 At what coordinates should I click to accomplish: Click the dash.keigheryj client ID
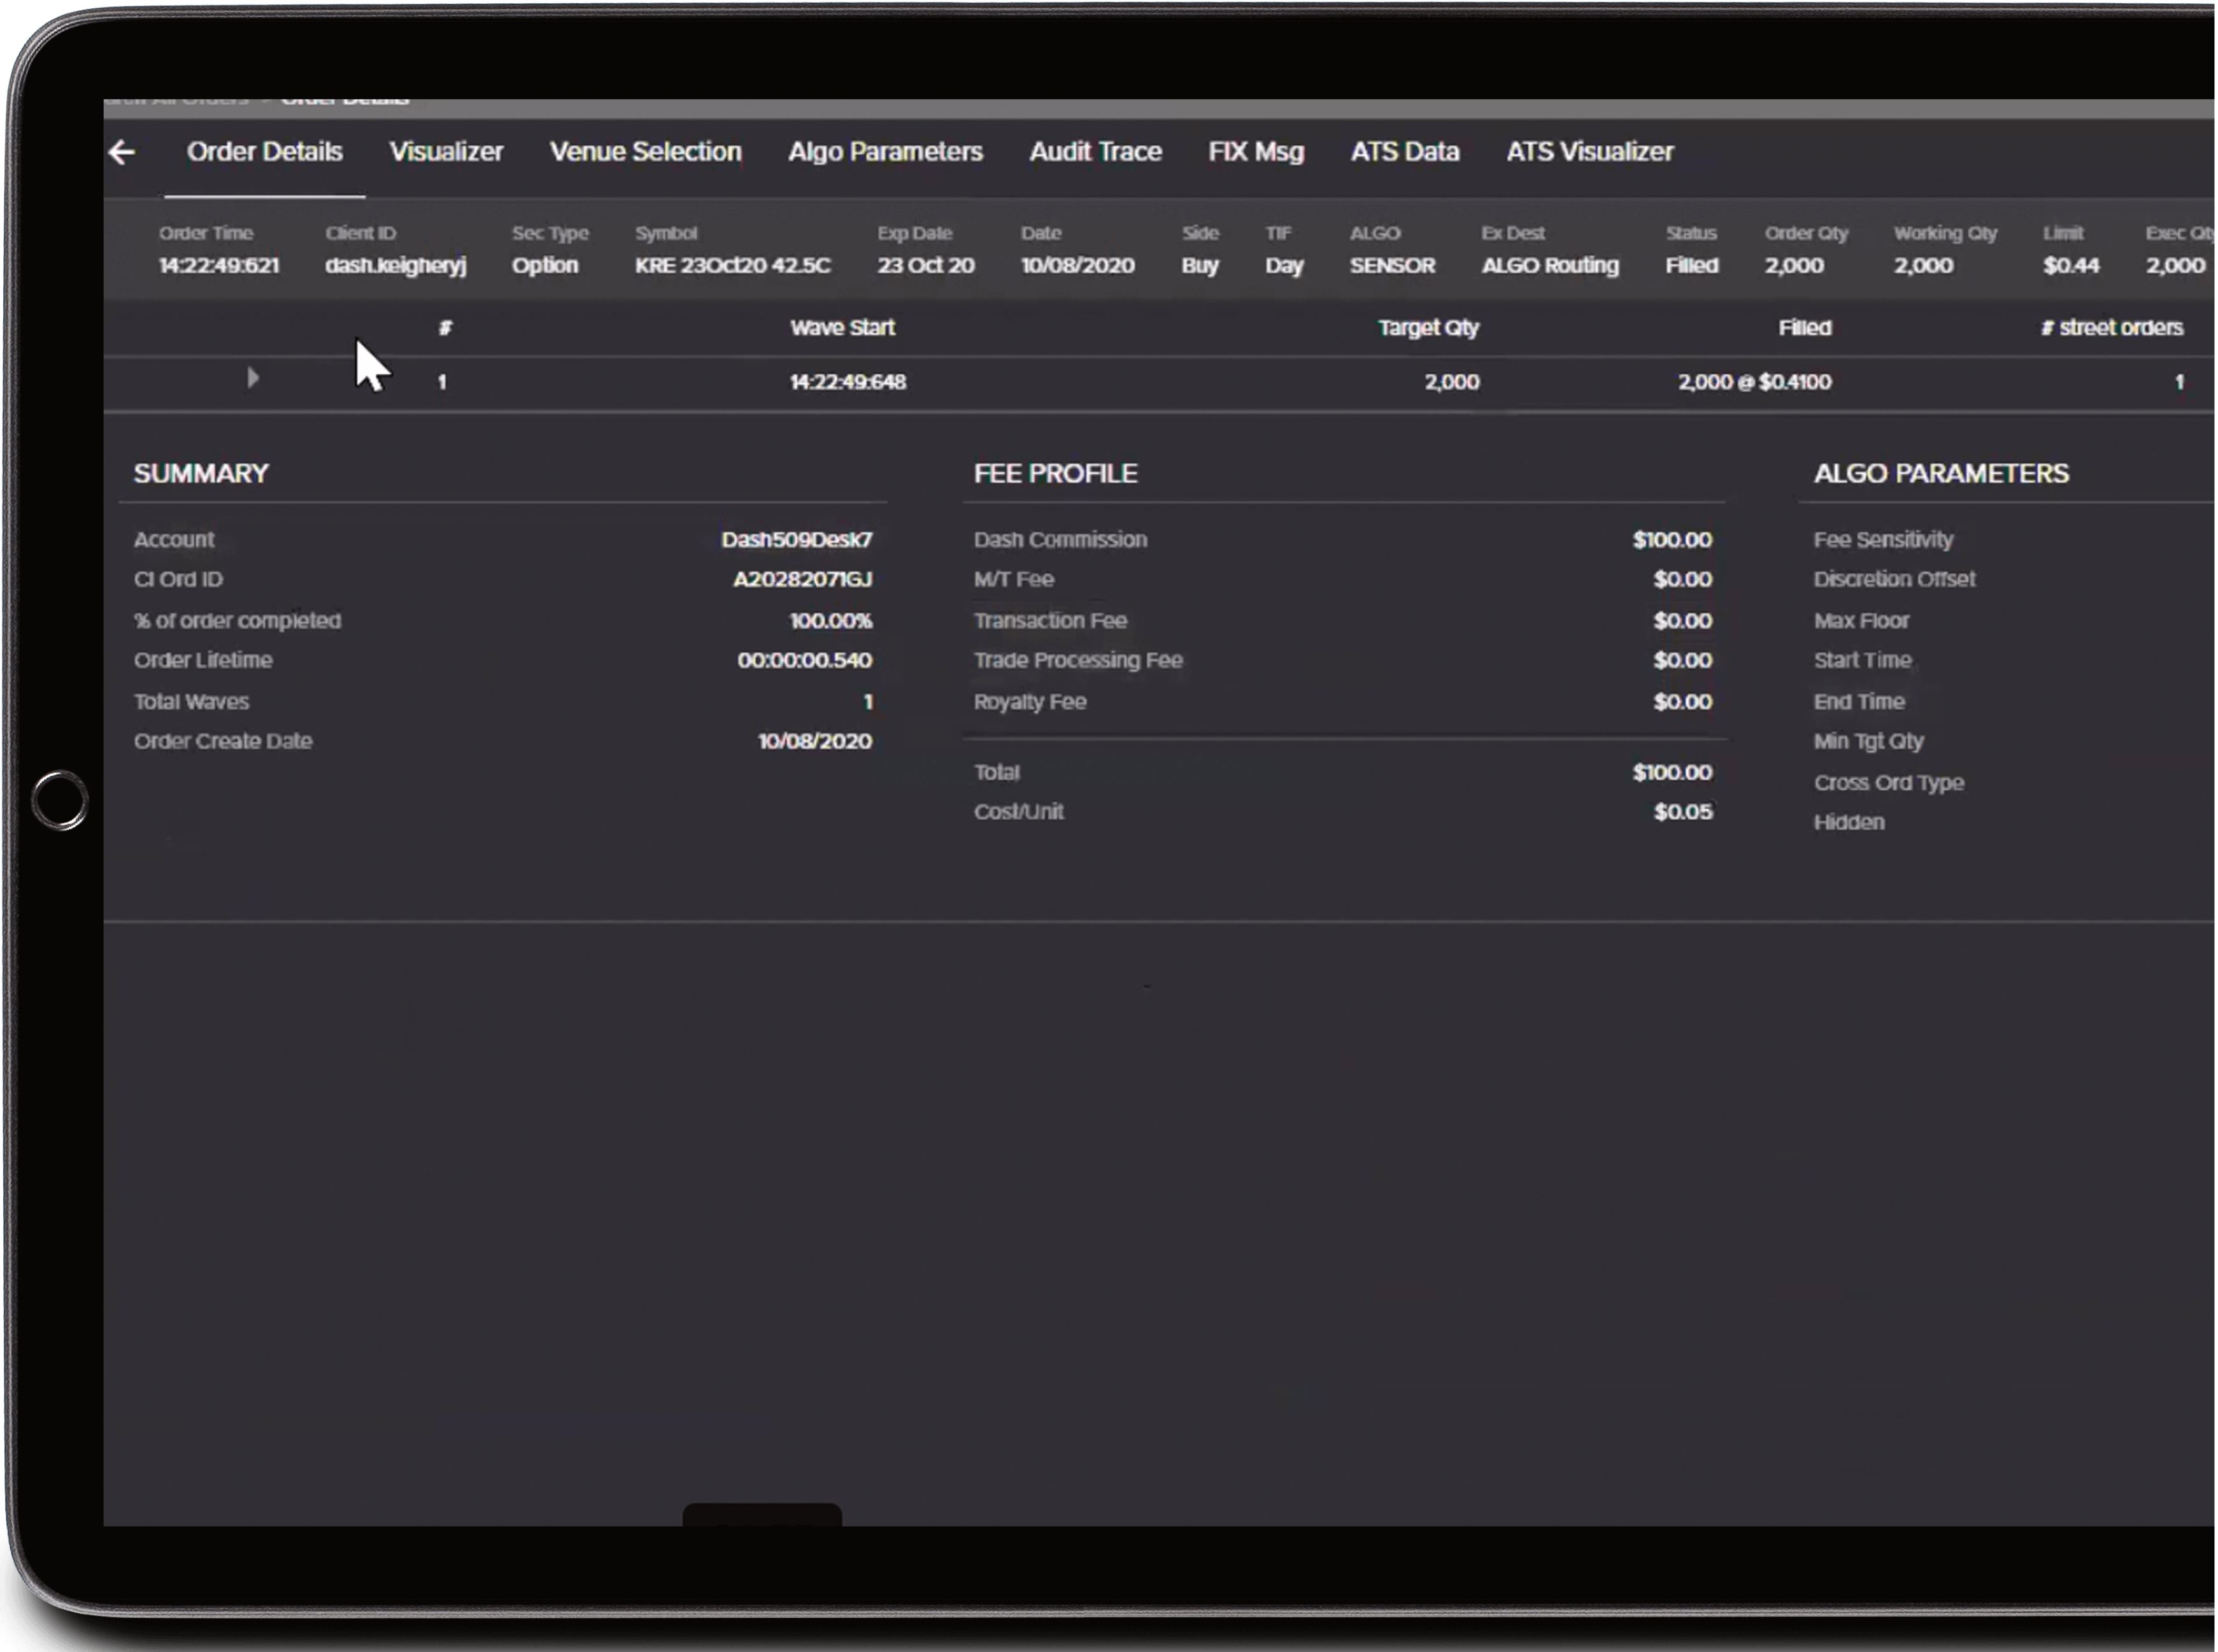395,266
